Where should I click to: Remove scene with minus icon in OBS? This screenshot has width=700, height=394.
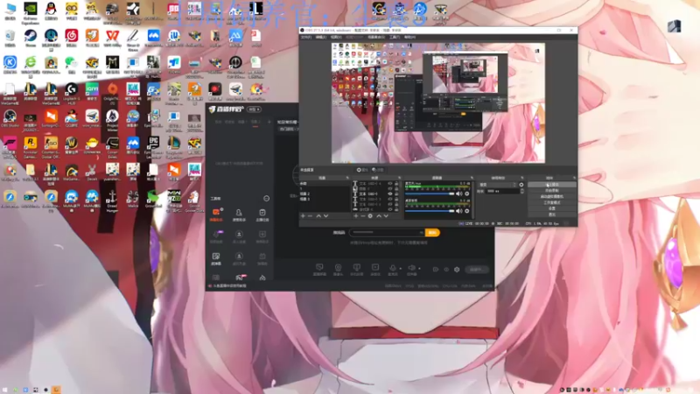(x=311, y=216)
